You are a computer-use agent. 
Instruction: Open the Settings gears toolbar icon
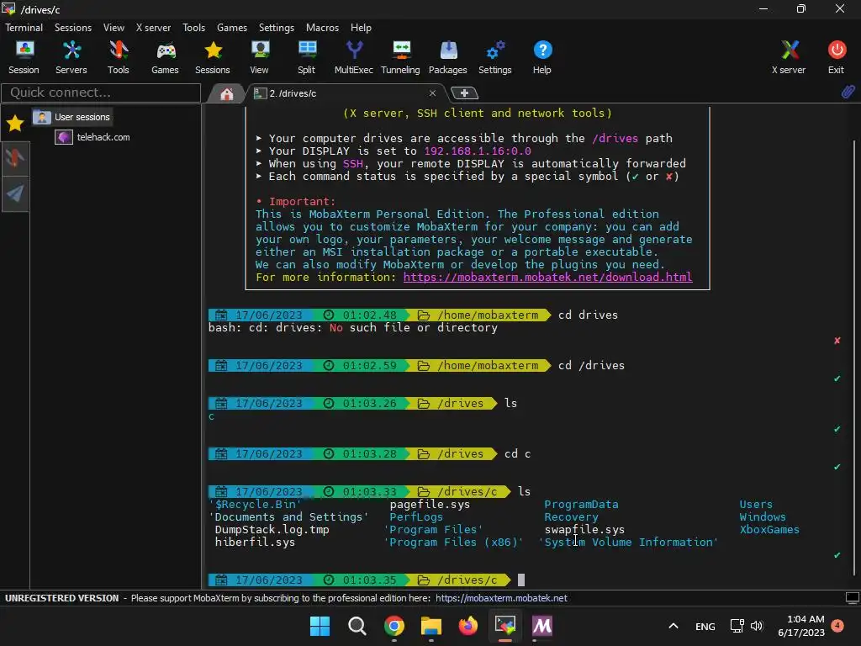[x=494, y=57]
